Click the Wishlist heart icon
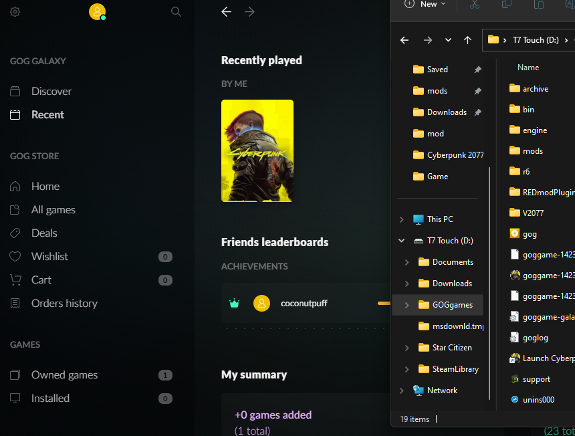Screen dimensions: 575x436 [15, 257]
